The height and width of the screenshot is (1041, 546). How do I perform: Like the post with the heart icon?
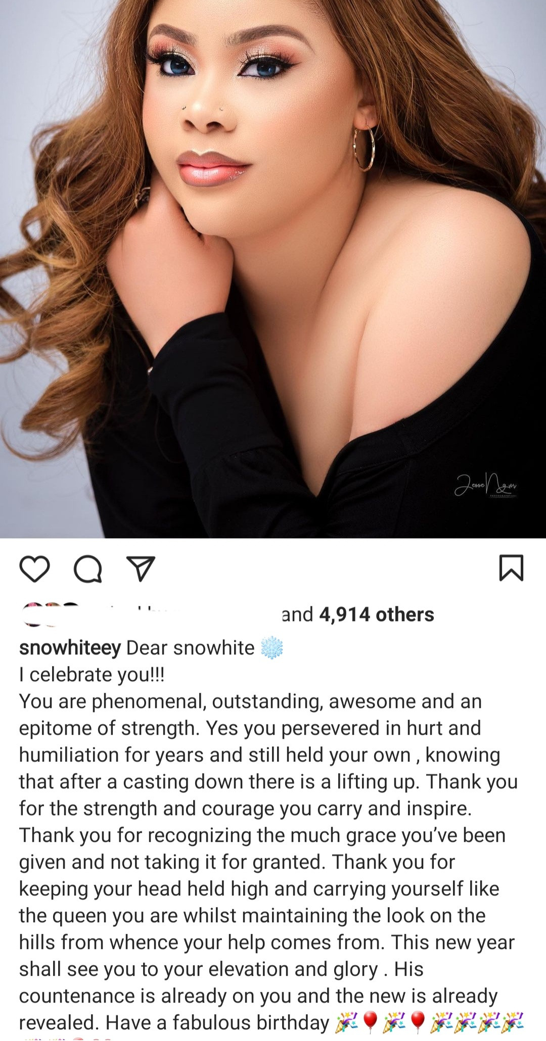coord(34,569)
